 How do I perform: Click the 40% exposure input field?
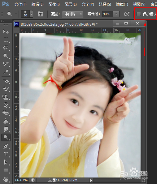[108, 14]
